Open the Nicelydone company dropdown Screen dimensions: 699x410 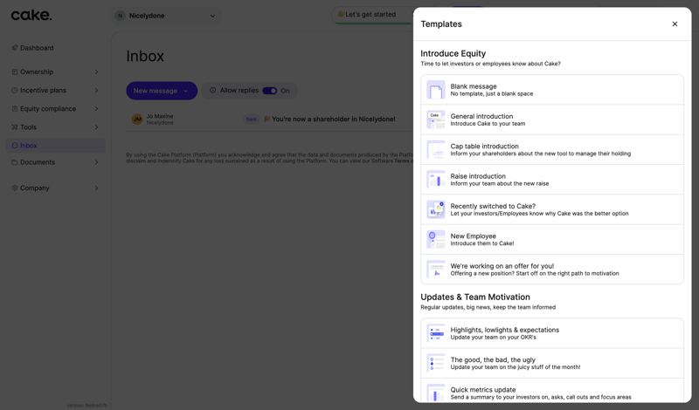tap(166, 16)
